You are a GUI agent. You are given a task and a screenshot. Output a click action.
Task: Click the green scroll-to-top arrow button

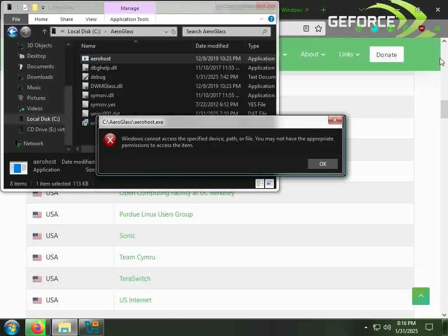click(420, 296)
